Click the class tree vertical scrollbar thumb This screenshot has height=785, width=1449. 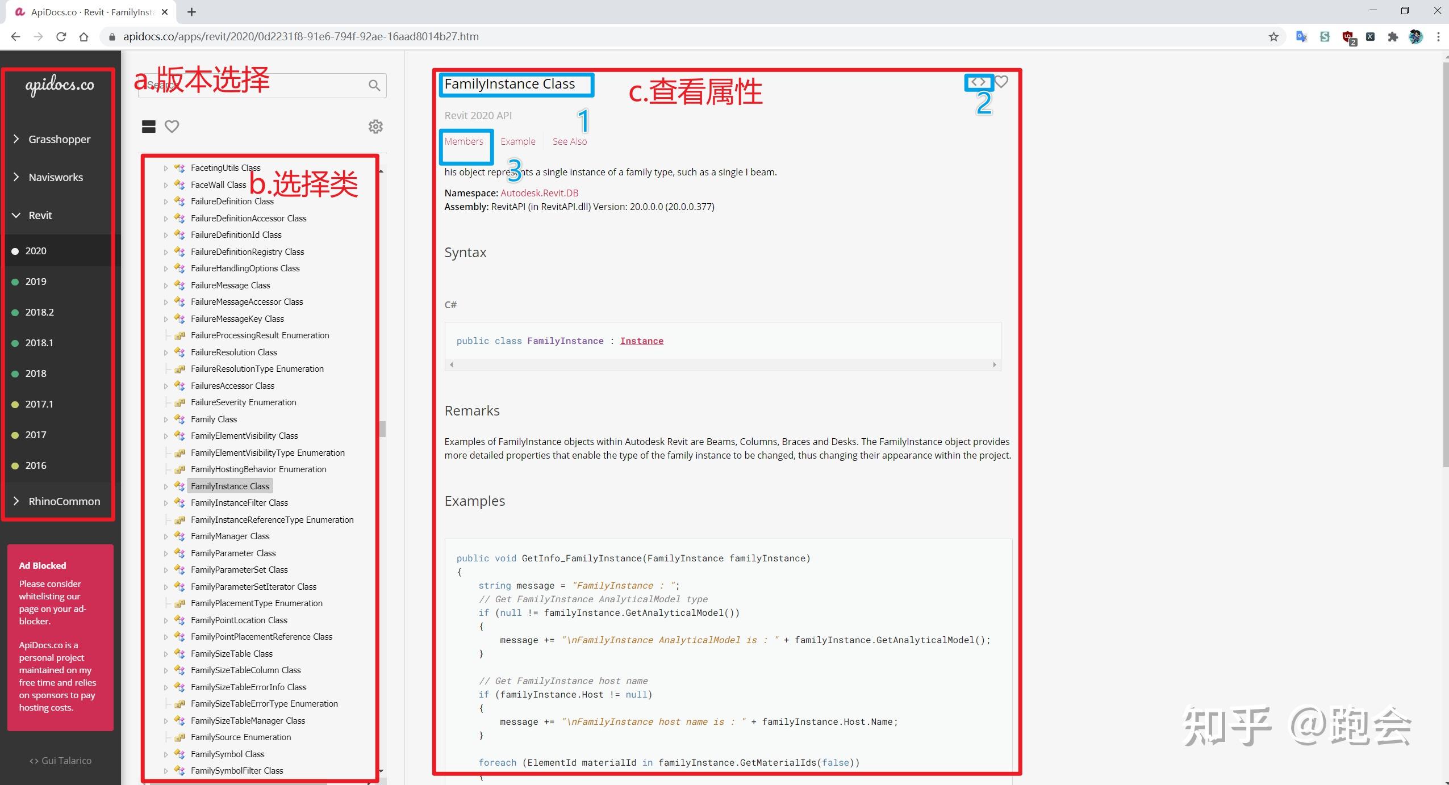[x=382, y=429]
